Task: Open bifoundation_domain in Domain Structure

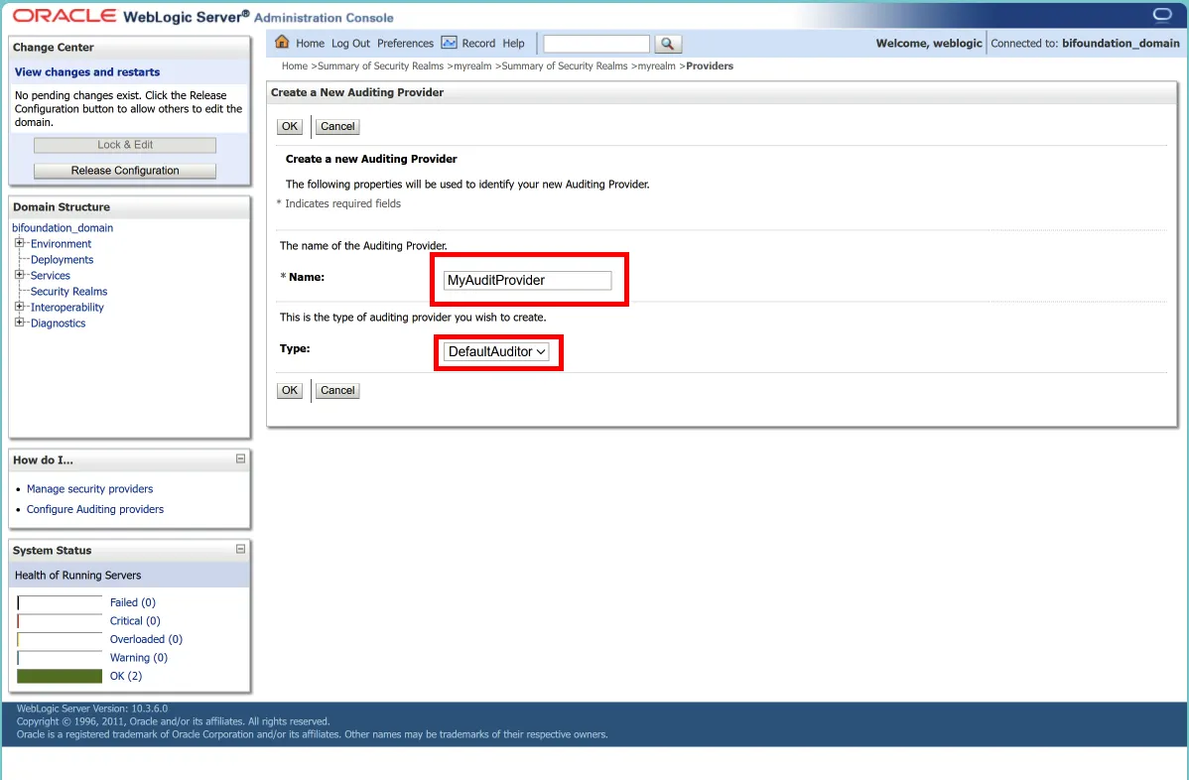Action: tap(63, 227)
